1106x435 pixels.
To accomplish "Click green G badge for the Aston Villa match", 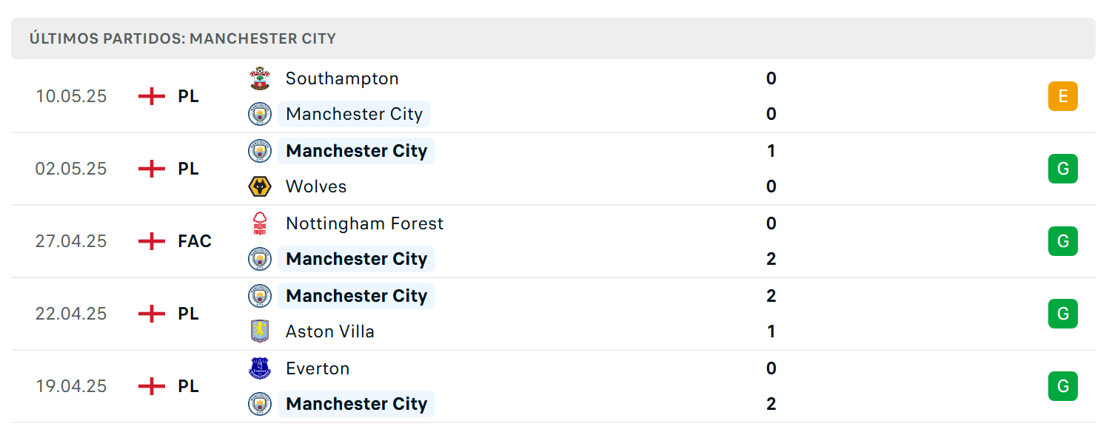I will click(1063, 314).
